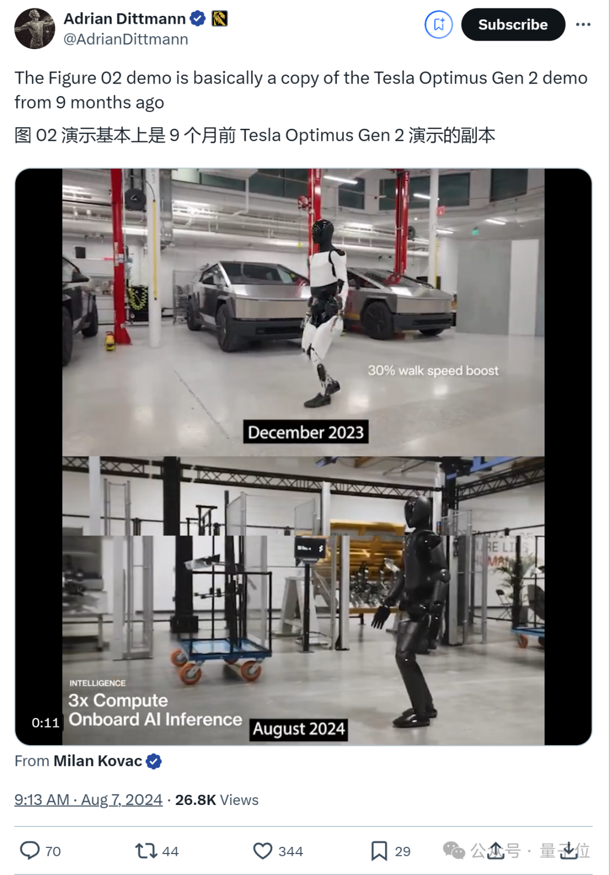Open the 9:13 AM Aug 7, 2024 timestamp
Image resolution: width=610 pixels, height=875 pixels.
(88, 800)
